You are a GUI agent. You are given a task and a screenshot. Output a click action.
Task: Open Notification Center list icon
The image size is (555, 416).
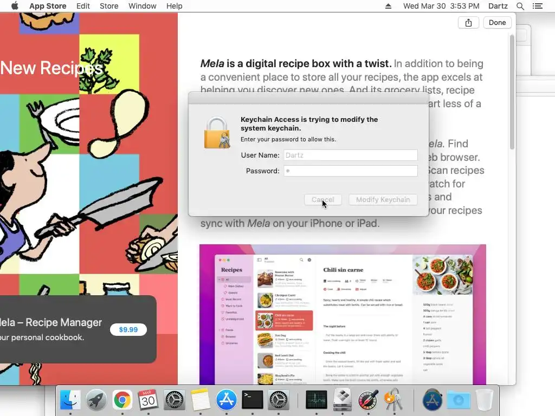(x=537, y=6)
